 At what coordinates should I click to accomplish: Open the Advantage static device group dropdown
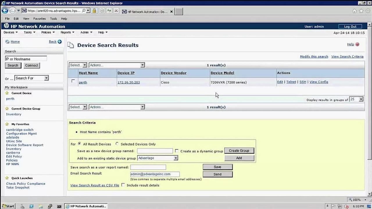click(158, 158)
